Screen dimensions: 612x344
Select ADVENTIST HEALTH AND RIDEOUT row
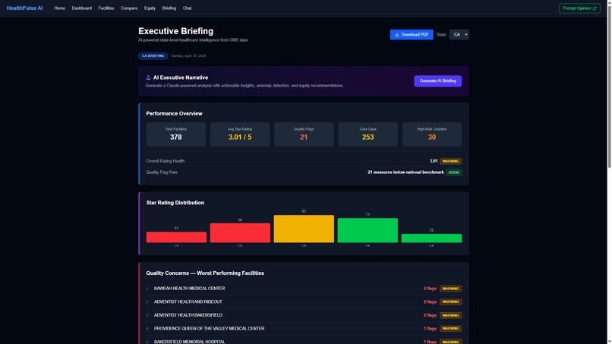coord(304,301)
